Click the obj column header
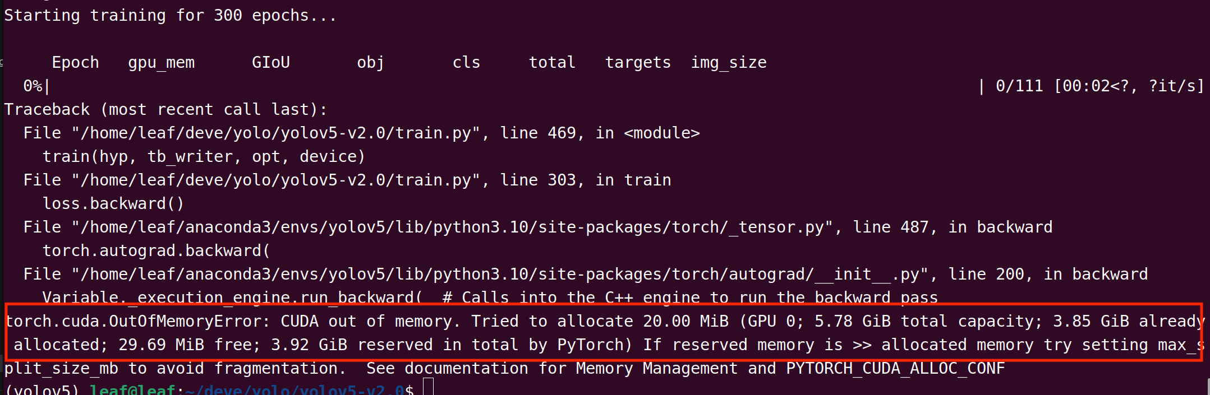 (370, 63)
